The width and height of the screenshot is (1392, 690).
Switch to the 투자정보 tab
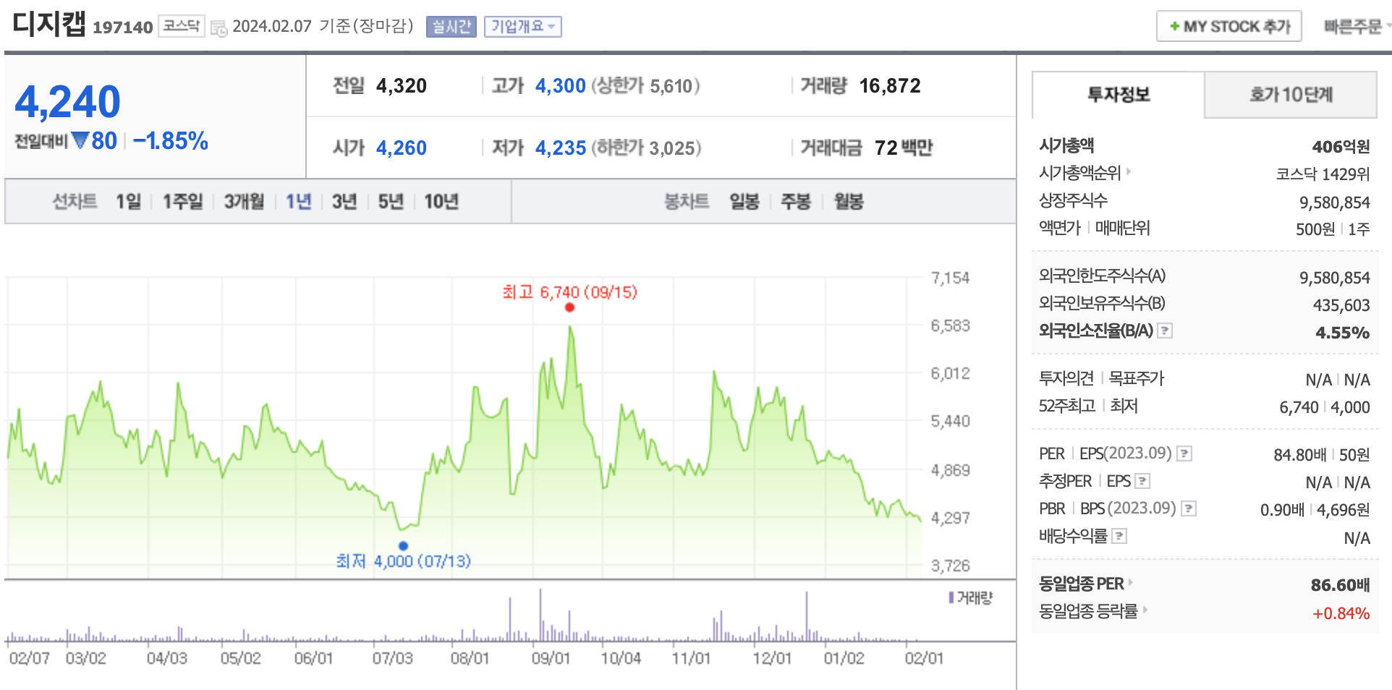click(1119, 95)
